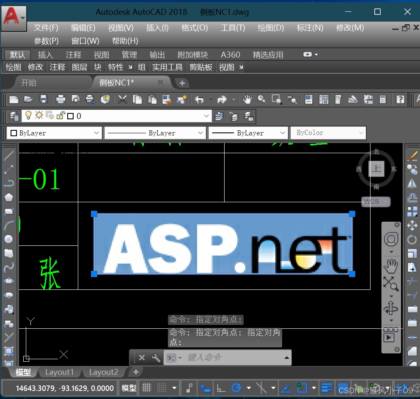This screenshot has height=399, width=420.
Task: Toggle Polar Tracking in the status bar
Action: tap(236, 388)
